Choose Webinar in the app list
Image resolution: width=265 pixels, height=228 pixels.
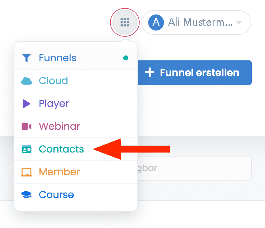pyautogui.click(x=59, y=126)
